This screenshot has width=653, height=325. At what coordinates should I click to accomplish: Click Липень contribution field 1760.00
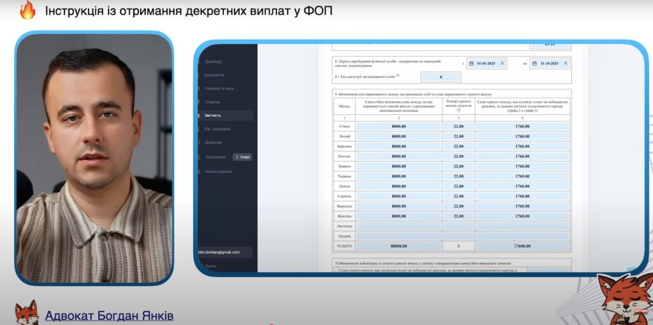[x=522, y=186]
